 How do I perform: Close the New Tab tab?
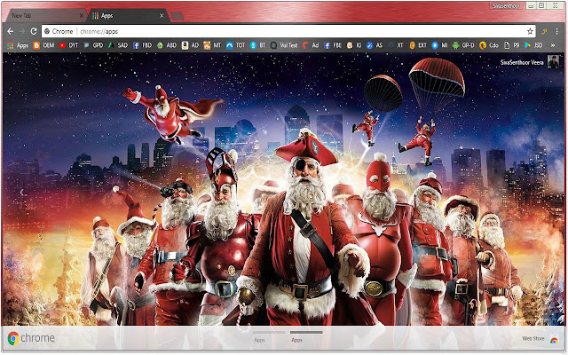82,16
